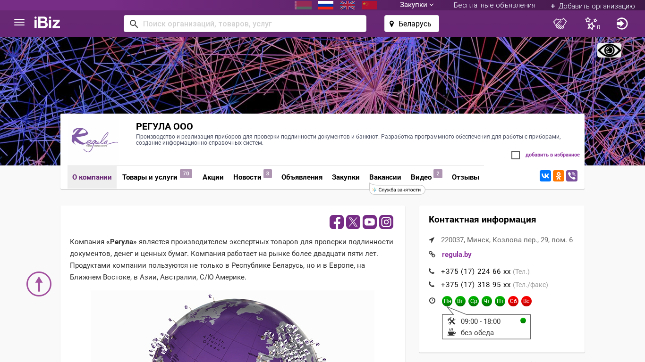Select Wednesday (Ср) working hours
Image resolution: width=645 pixels, height=362 pixels.
[474, 301]
